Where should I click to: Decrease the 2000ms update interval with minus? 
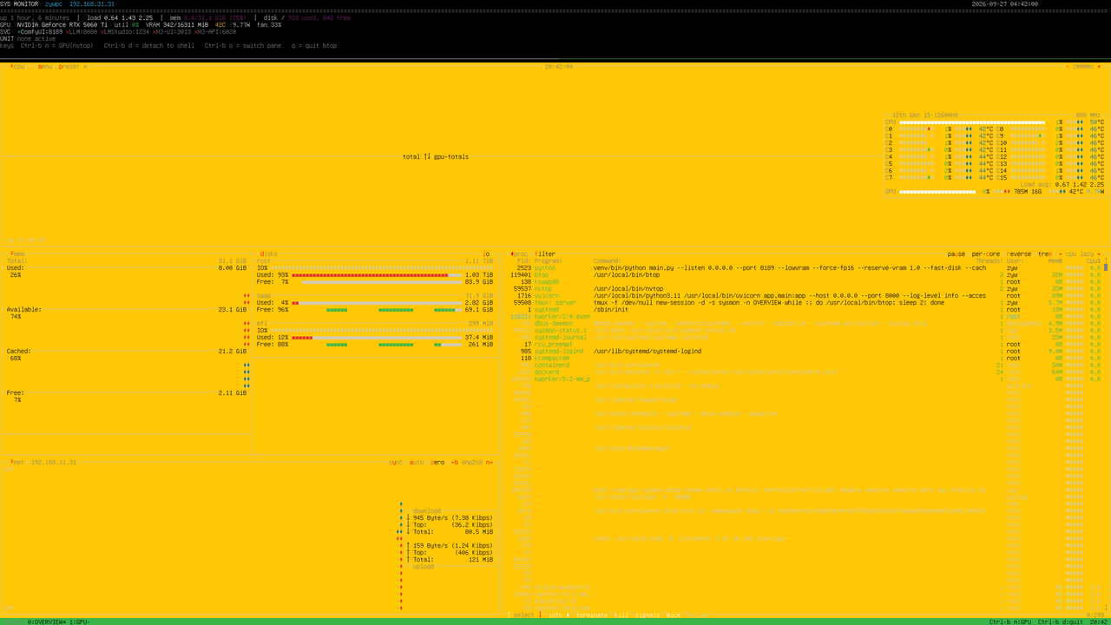coord(1068,67)
